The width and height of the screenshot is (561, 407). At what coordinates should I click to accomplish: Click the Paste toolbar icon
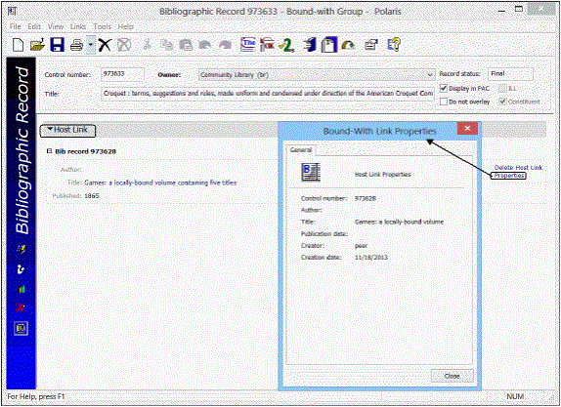click(x=186, y=45)
